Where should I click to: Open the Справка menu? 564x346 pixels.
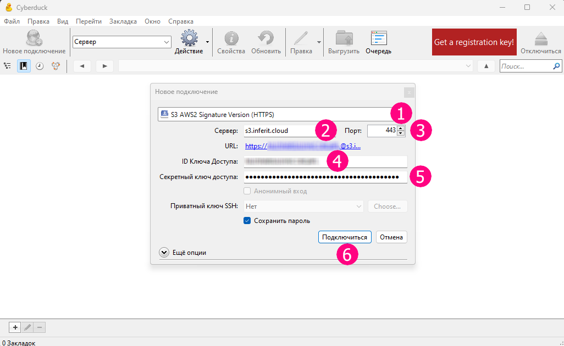pos(181,21)
